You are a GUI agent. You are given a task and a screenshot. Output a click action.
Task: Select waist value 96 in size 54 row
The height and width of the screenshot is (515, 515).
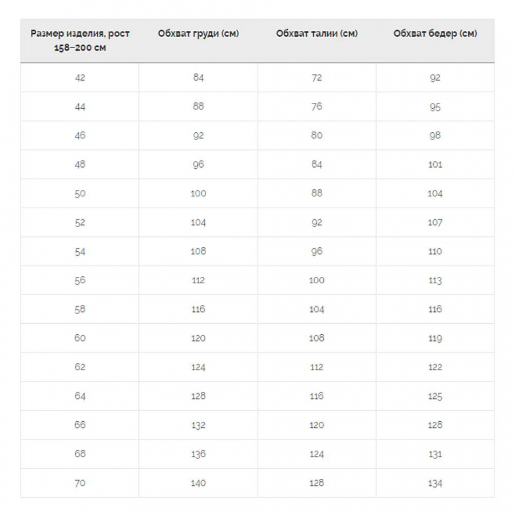tap(316, 251)
